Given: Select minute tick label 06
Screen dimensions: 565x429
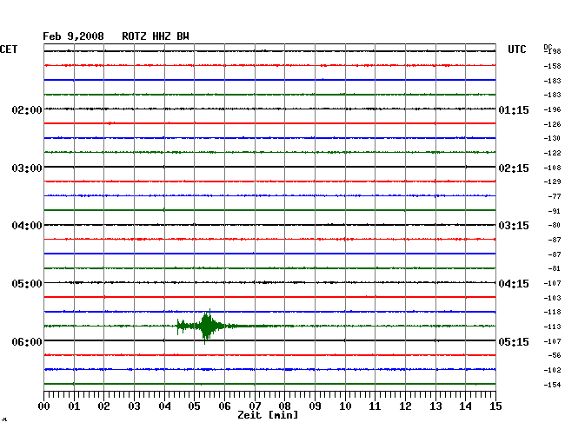Looking at the screenshot, I should pos(224,406).
